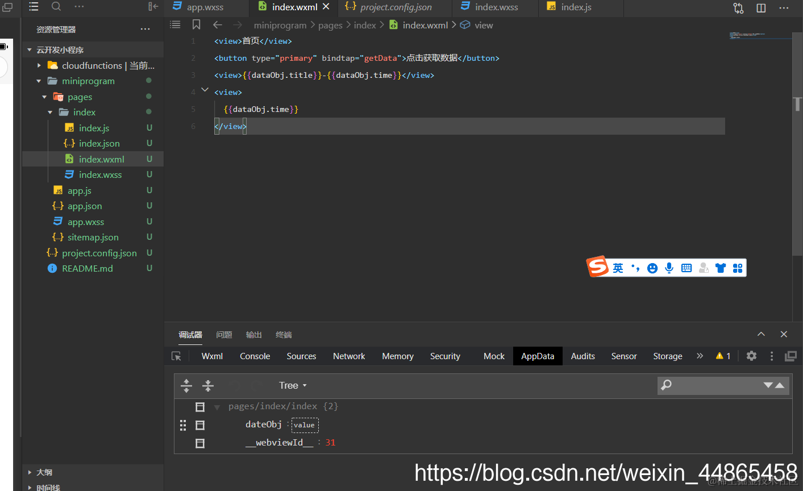
Task: Switch to project.config.json editor tab
Action: (396, 7)
